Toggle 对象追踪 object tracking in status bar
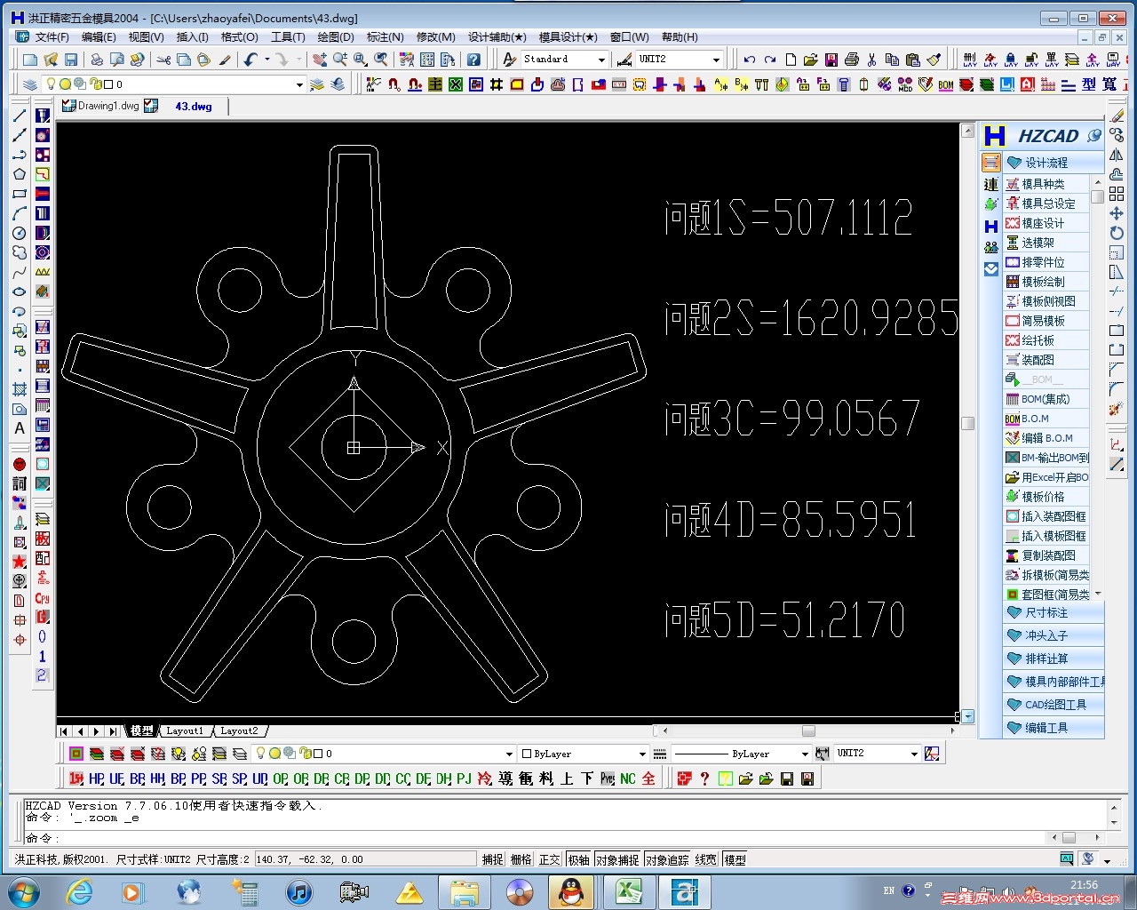 click(667, 859)
